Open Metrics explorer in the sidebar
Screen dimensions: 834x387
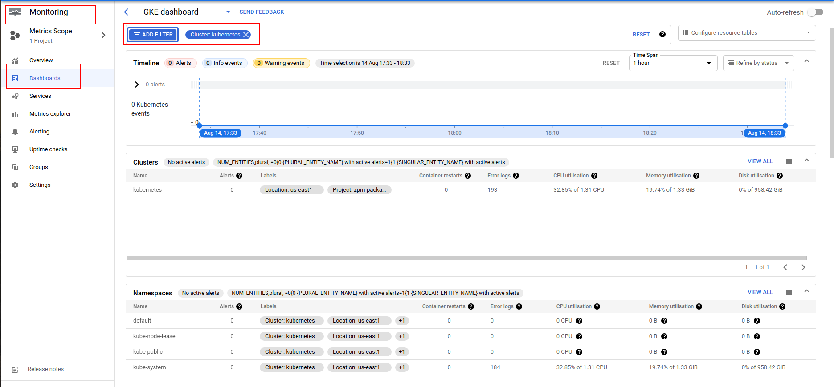pyautogui.click(x=50, y=114)
